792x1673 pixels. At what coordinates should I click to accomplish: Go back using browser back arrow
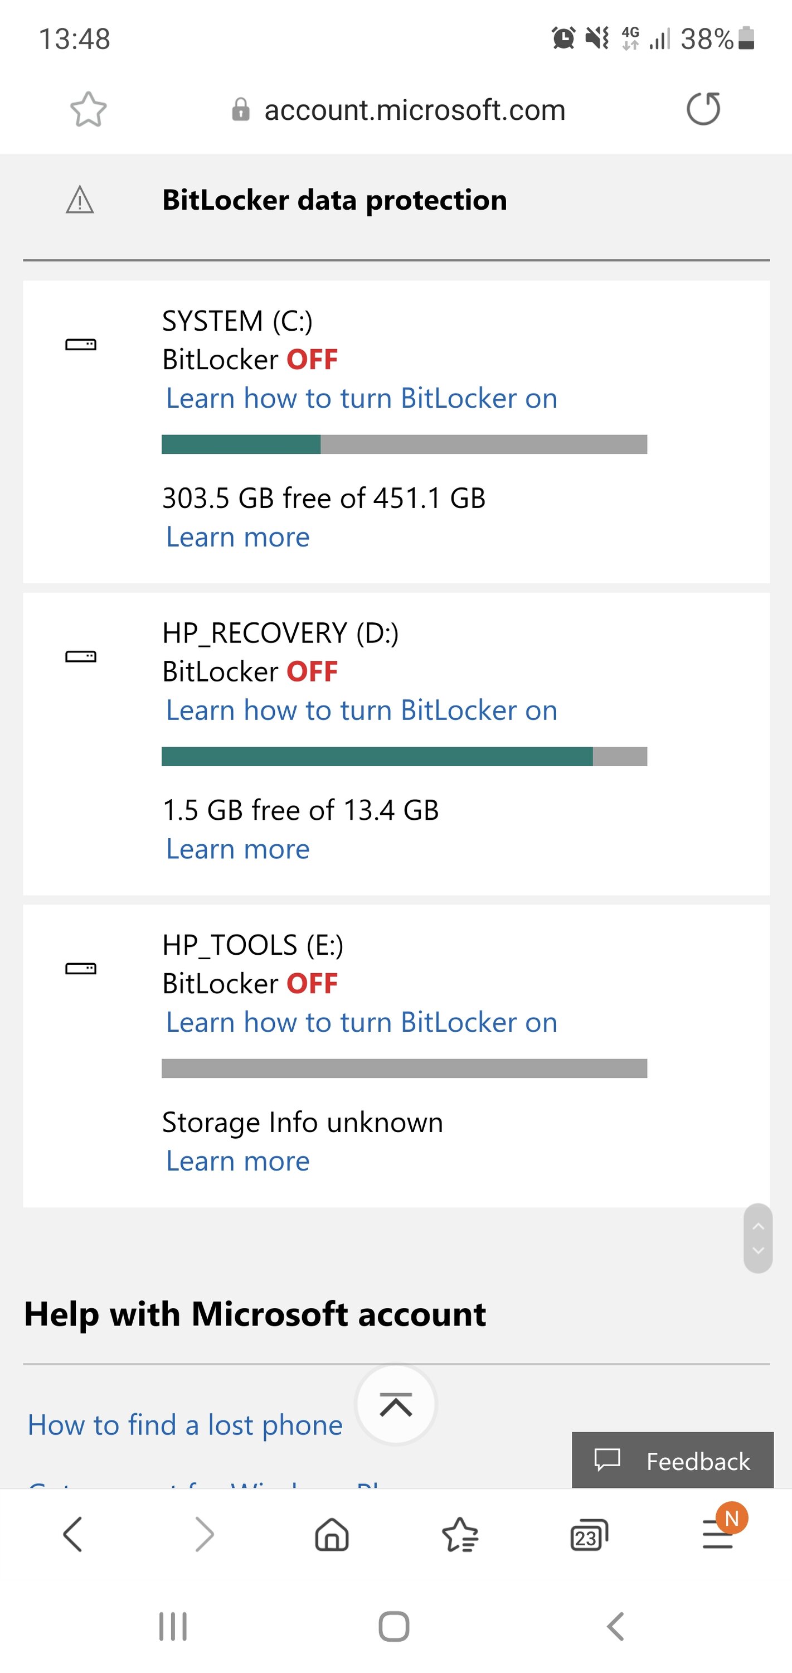[72, 1534]
